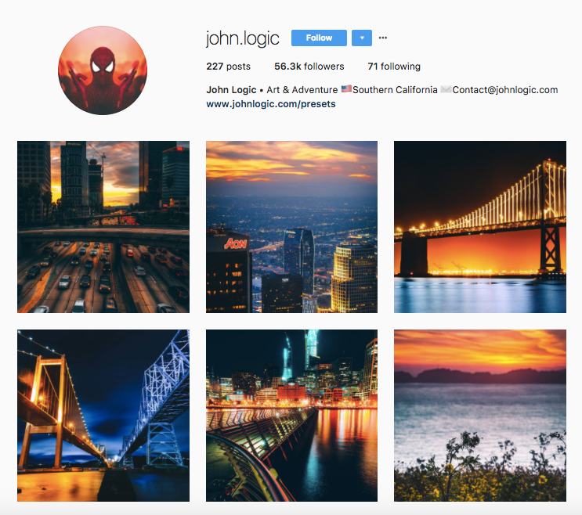
Task: Click the john.logic username heading
Action: [x=243, y=38]
